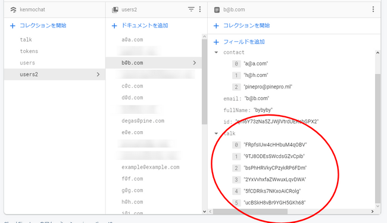Image resolution: width=387 pixels, height=223 pixels.
Task: Select the tokens collection
Action: (29, 51)
